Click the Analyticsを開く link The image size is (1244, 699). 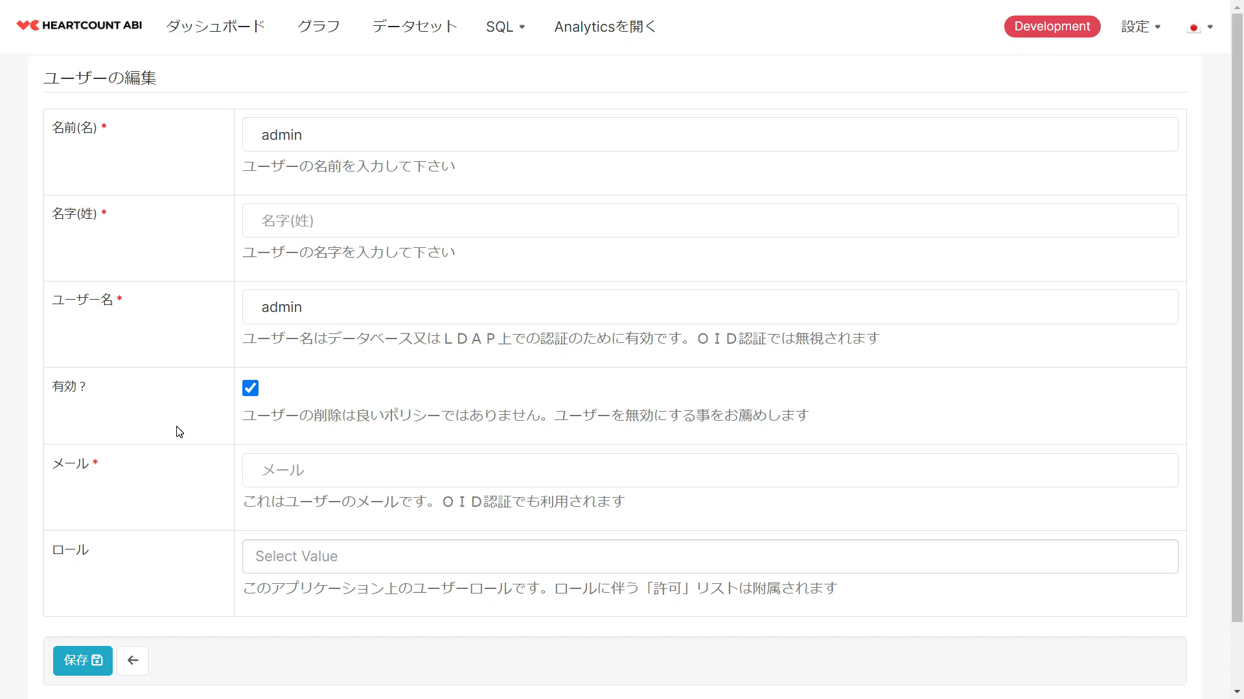[x=605, y=27]
